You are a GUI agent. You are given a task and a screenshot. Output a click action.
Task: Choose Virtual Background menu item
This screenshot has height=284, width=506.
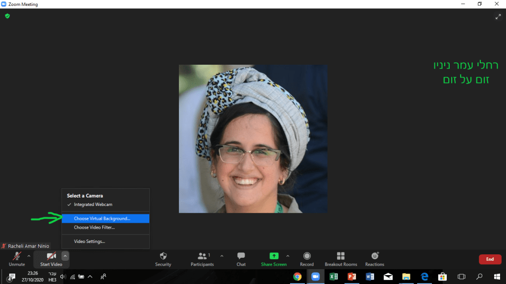pyautogui.click(x=102, y=218)
